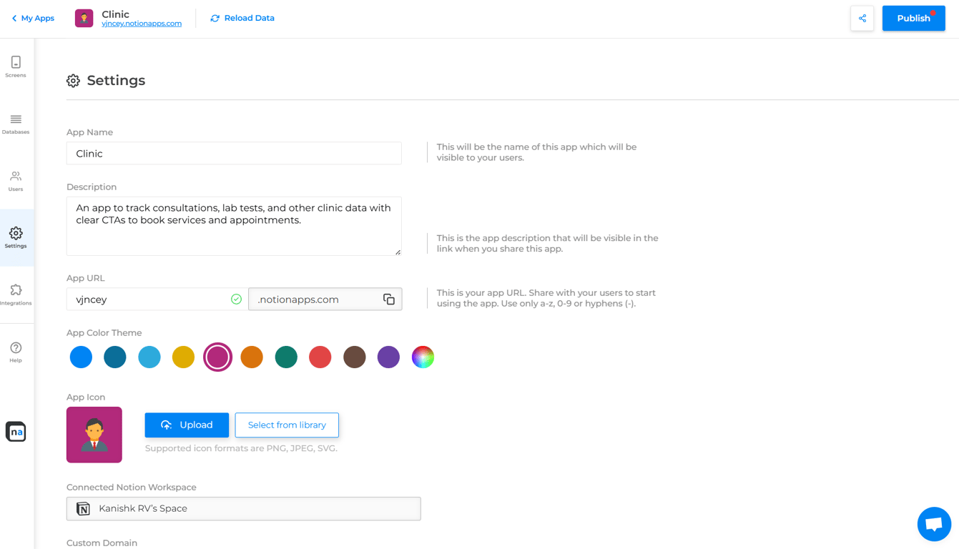Click the App Color Theme label
The width and height of the screenshot is (959, 549).
pyautogui.click(x=104, y=333)
